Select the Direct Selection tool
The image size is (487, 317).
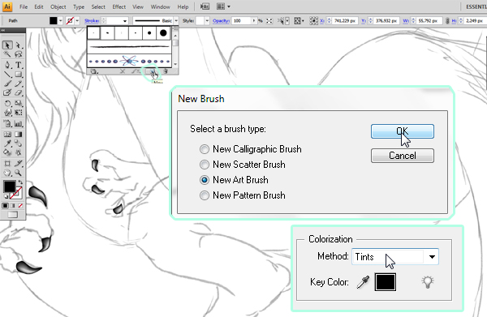coord(19,45)
